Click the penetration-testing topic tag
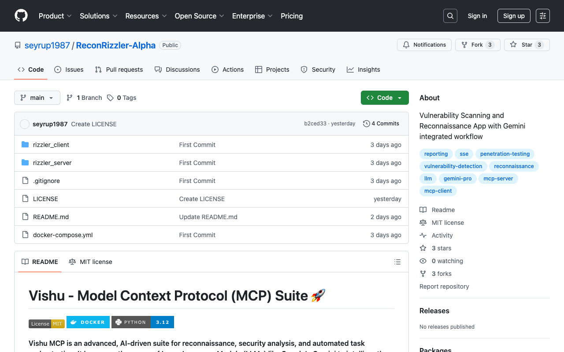564x352 pixels. (505, 154)
